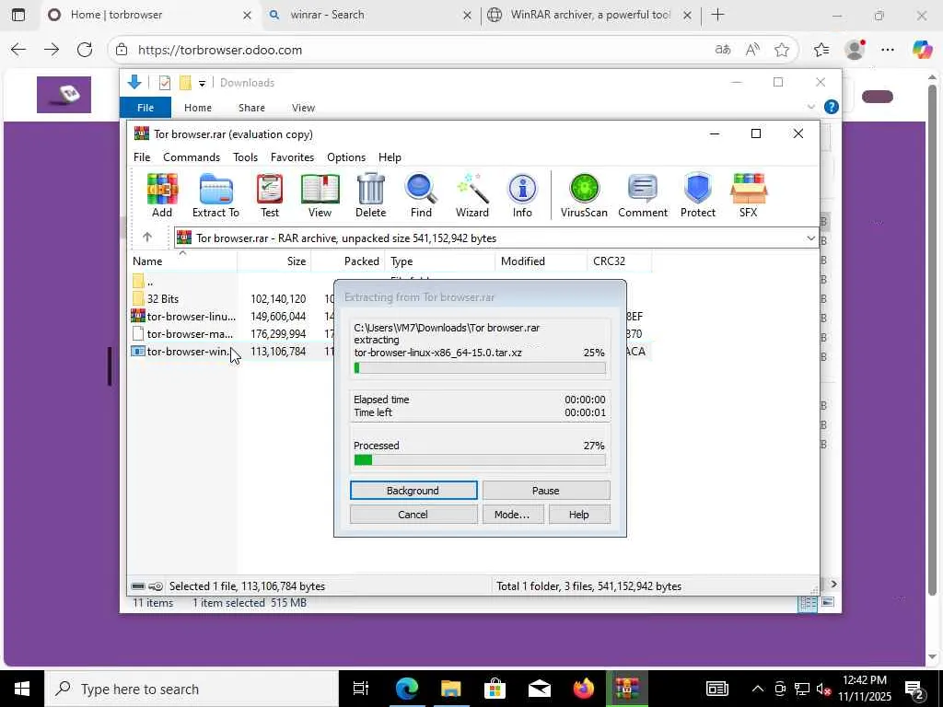Open File Explorer from the taskbar
The width and height of the screenshot is (943, 707).
point(450,689)
